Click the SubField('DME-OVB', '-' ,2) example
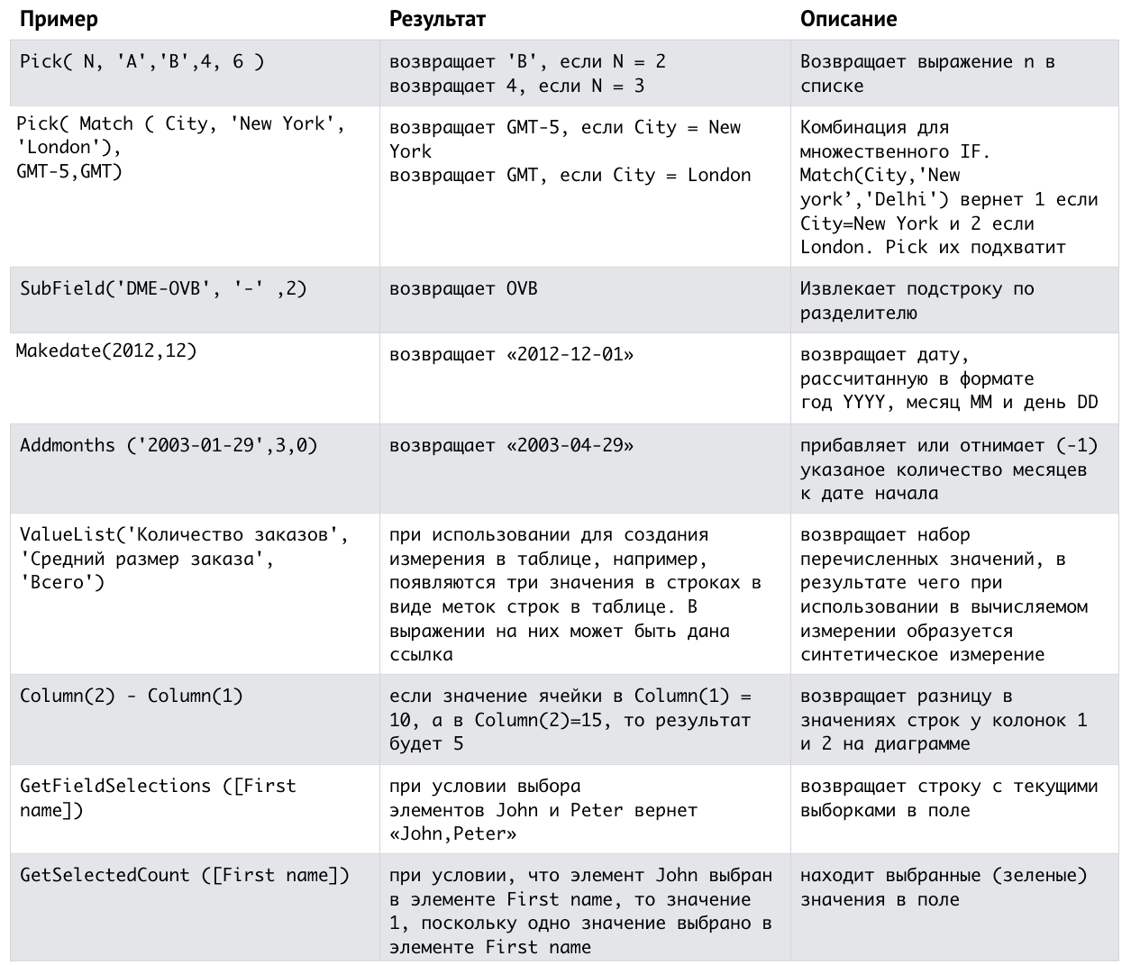The image size is (1131, 965). point(163,288)
